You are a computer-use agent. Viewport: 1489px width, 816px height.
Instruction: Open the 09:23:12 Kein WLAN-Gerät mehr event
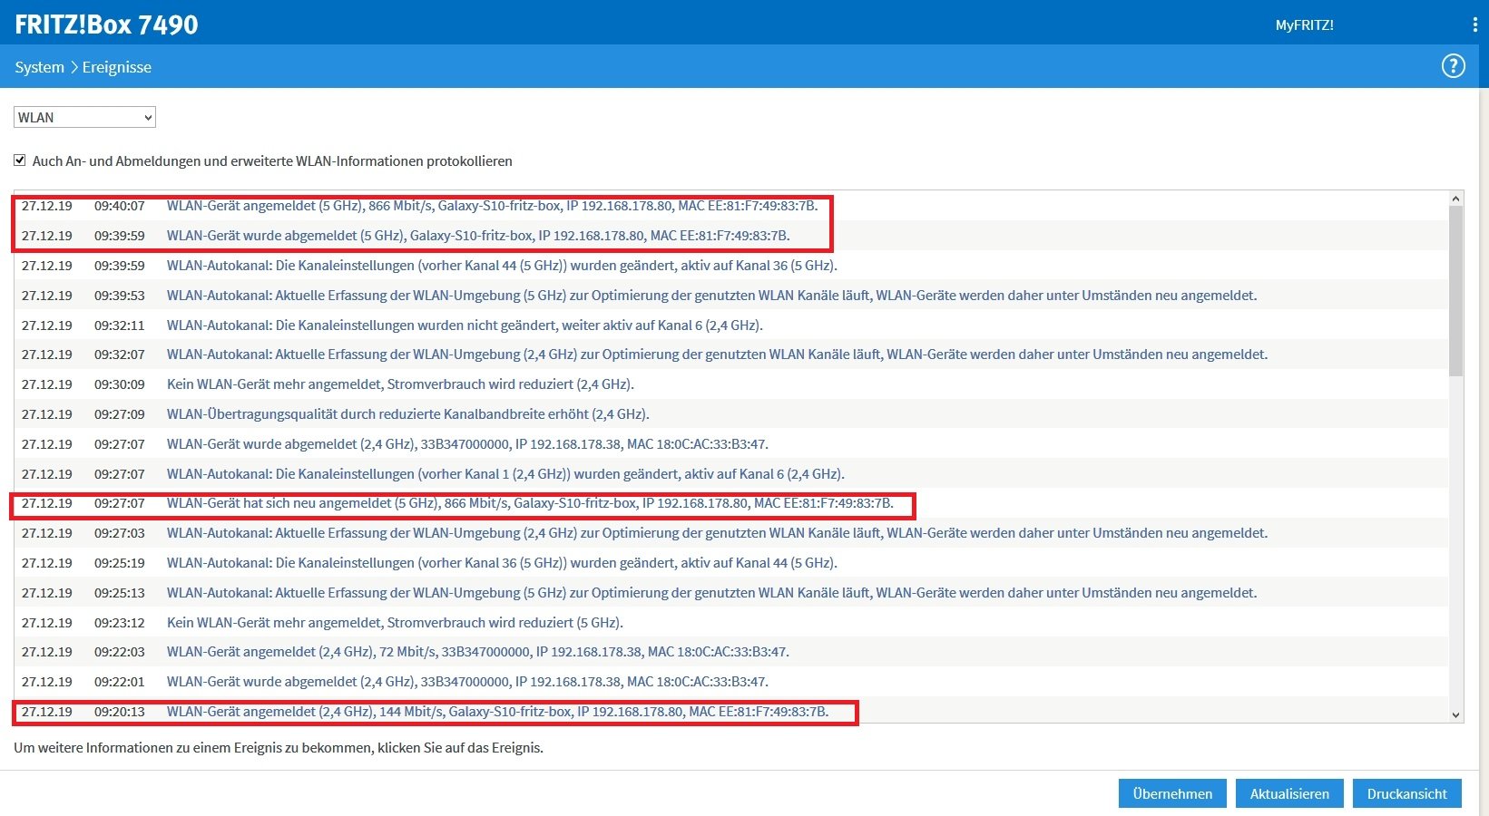coord(395,623)
